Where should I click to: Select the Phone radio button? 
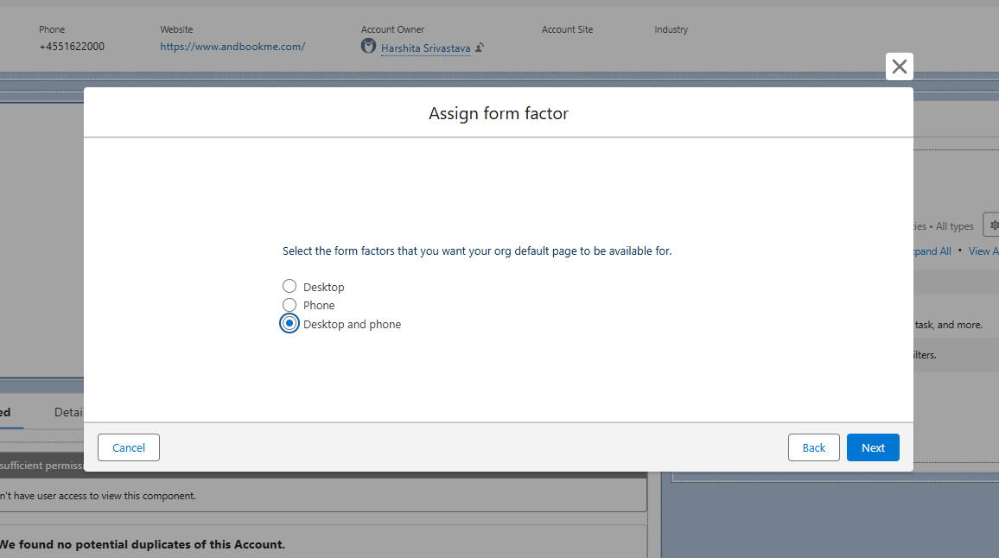(x=290, y=304)
